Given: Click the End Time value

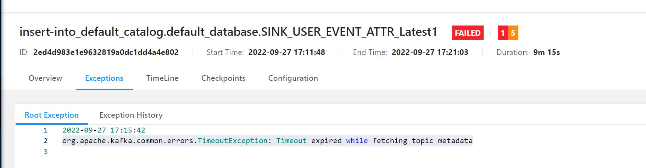Looking at the screenshot, I should (430, 52).
